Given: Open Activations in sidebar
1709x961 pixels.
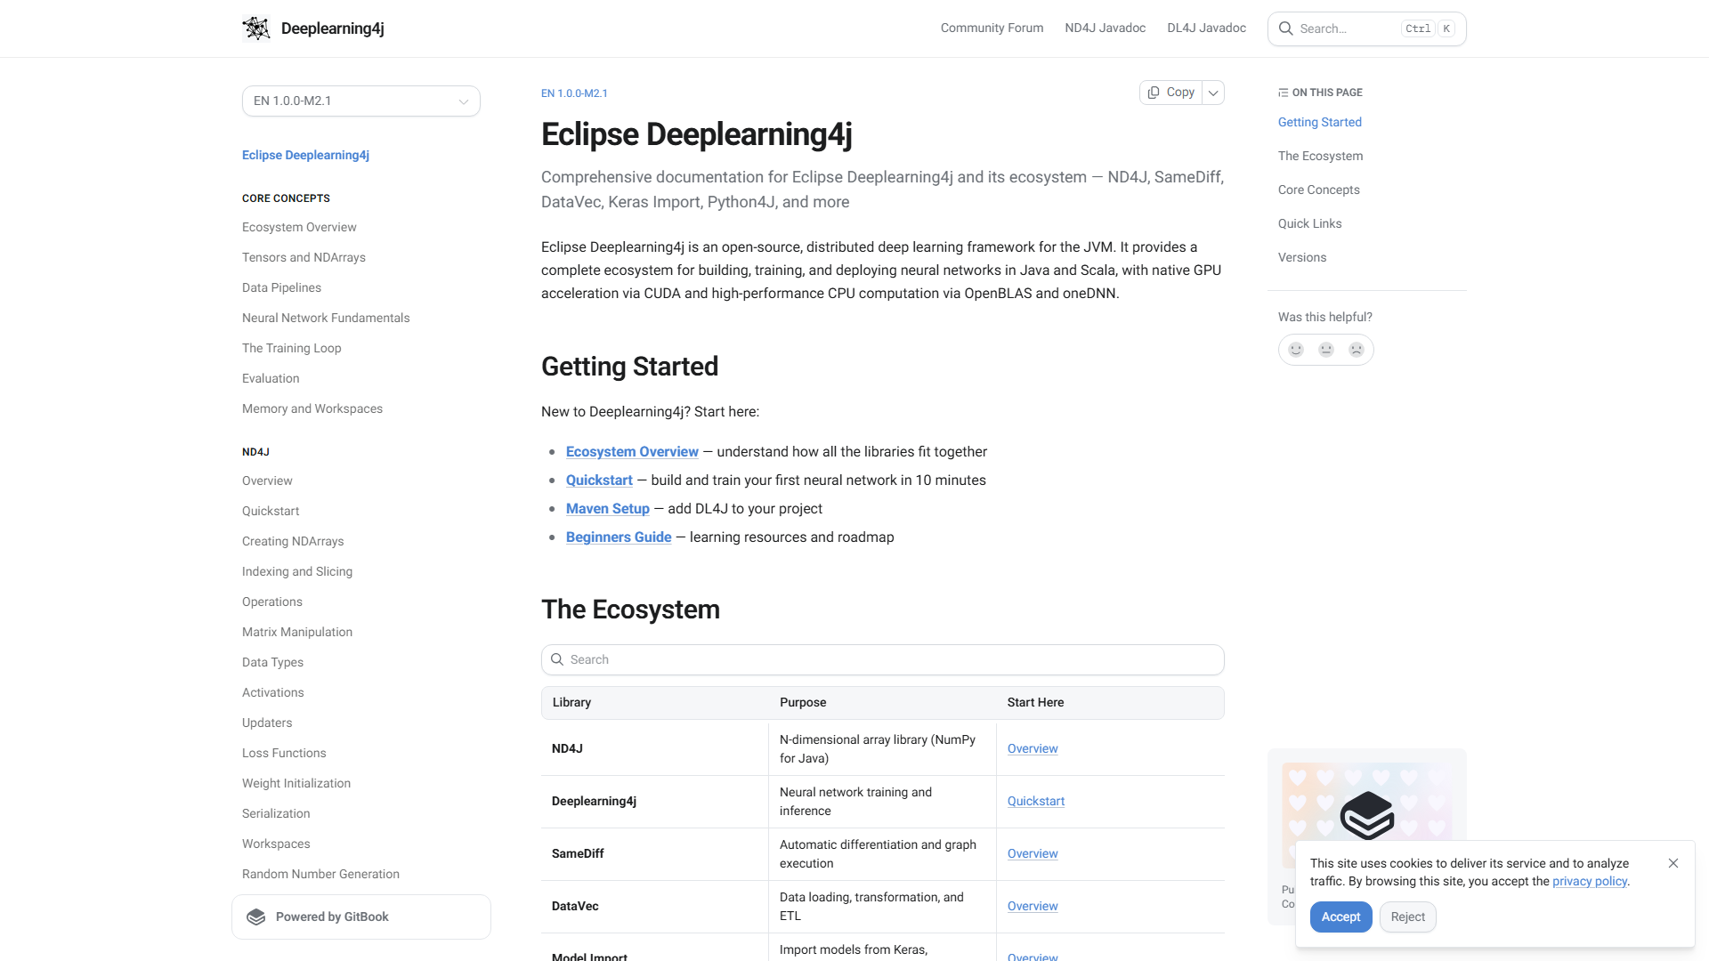Looking at the screenshot, I should 273,693.
